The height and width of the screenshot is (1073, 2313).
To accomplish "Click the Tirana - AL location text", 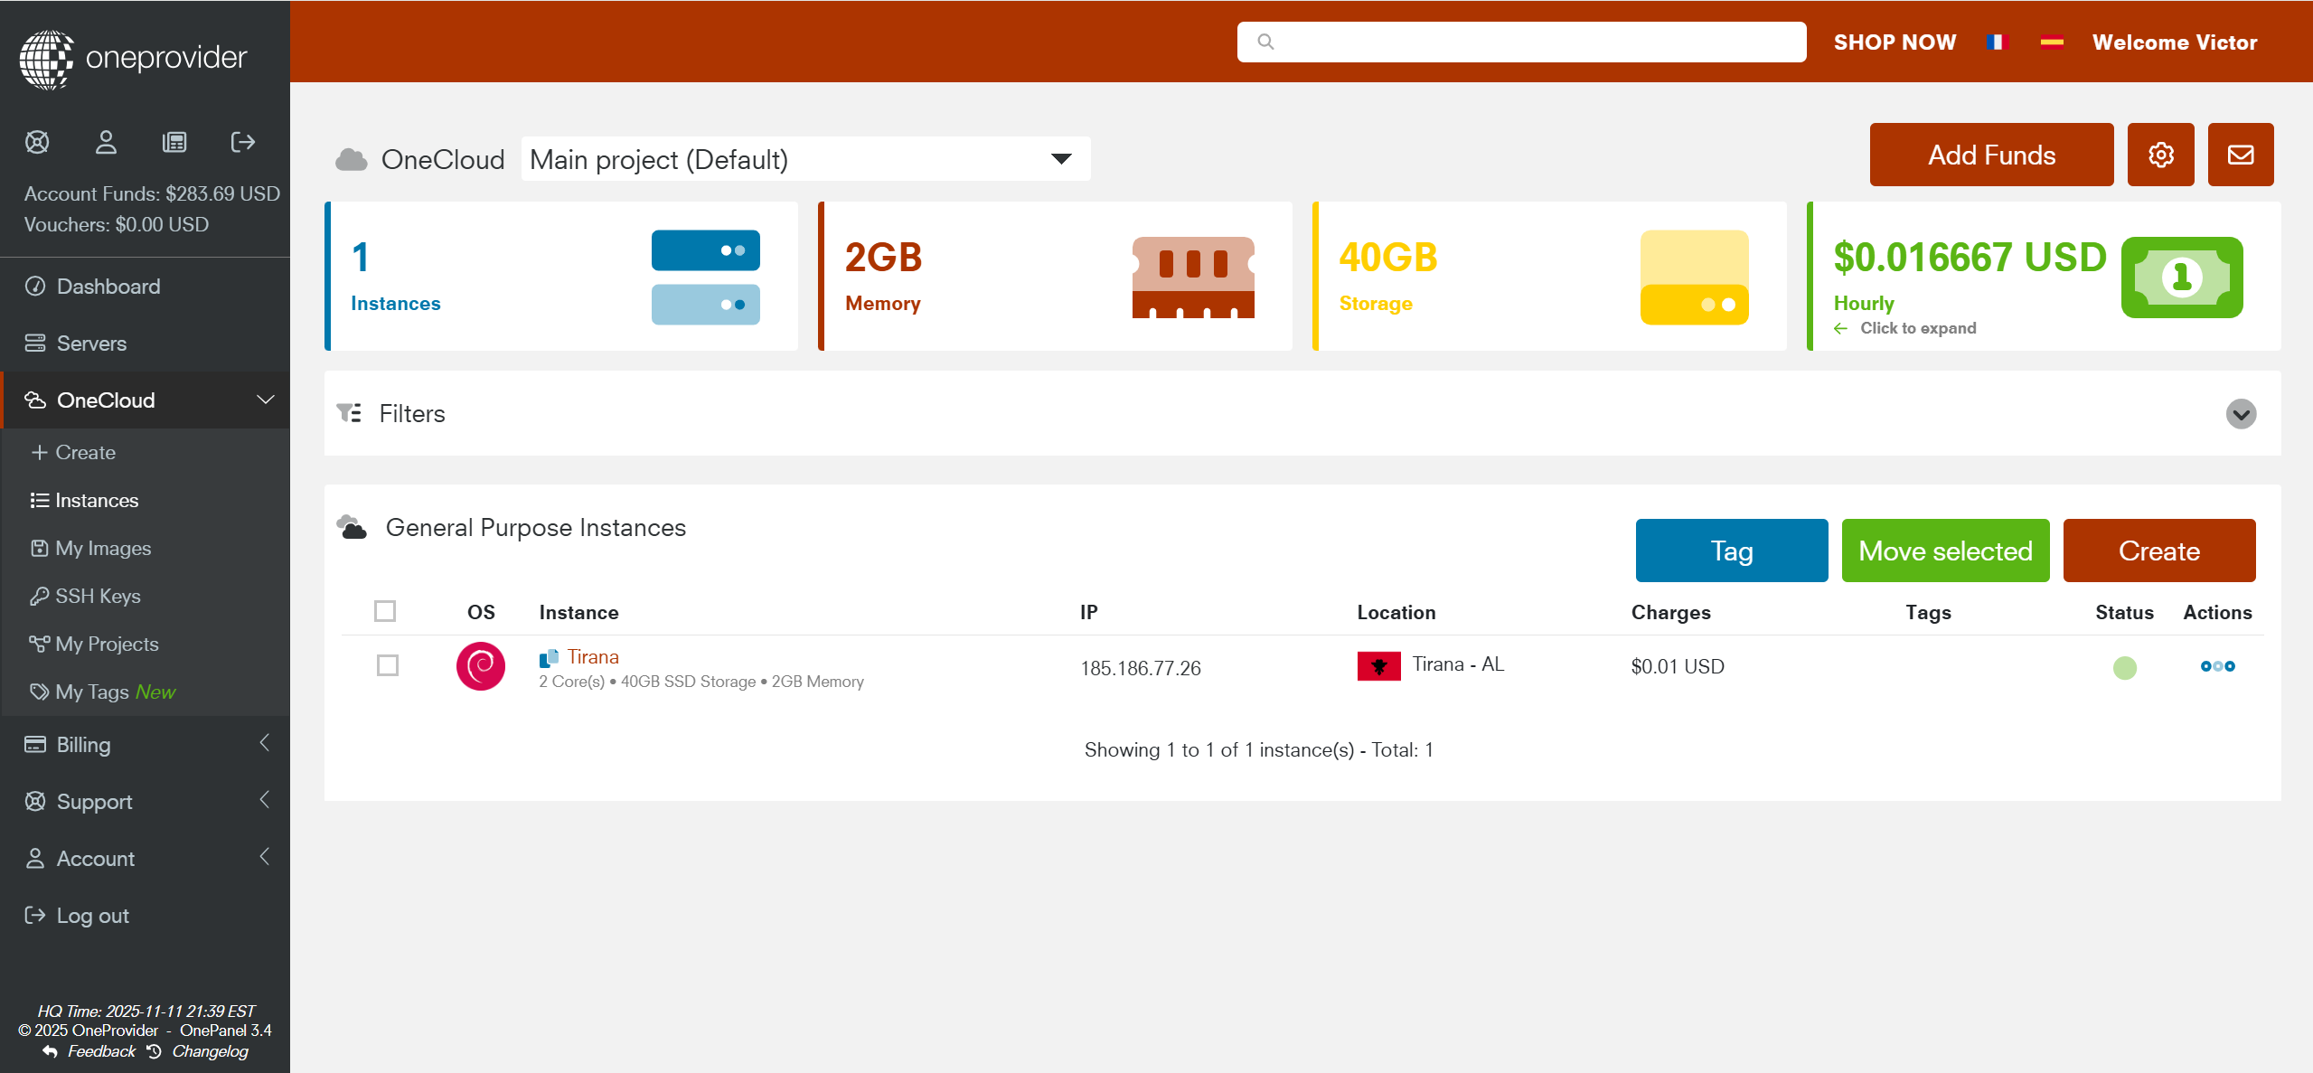I will click(x=1458, y=664).
